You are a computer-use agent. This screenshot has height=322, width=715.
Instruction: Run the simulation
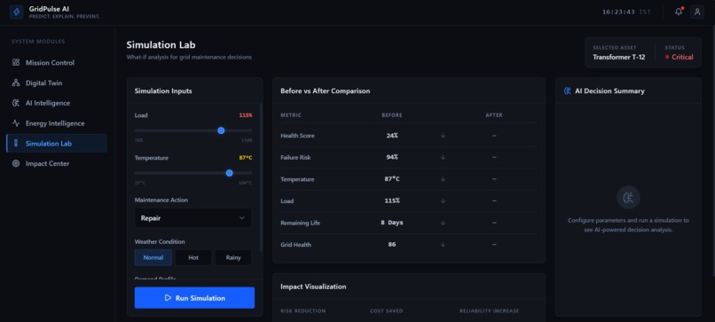click(194, 298)
